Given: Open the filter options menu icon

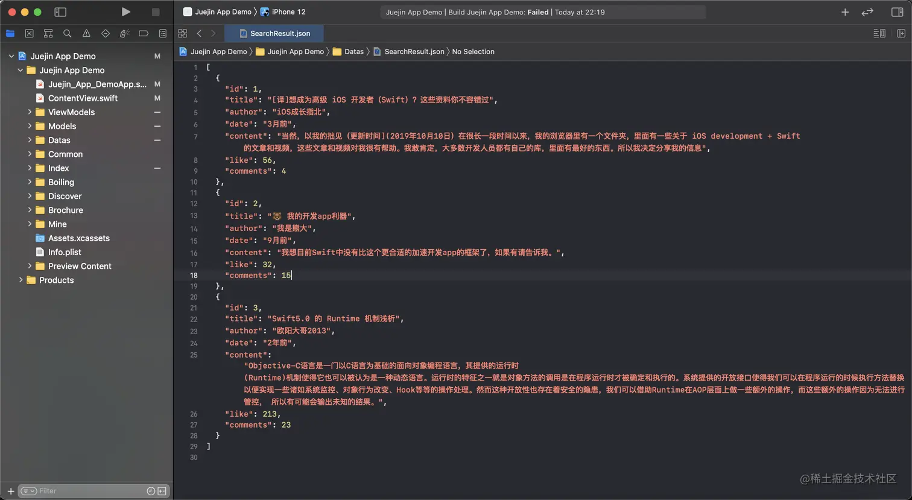Looking at the screenshot, I should tap(28, 491).
